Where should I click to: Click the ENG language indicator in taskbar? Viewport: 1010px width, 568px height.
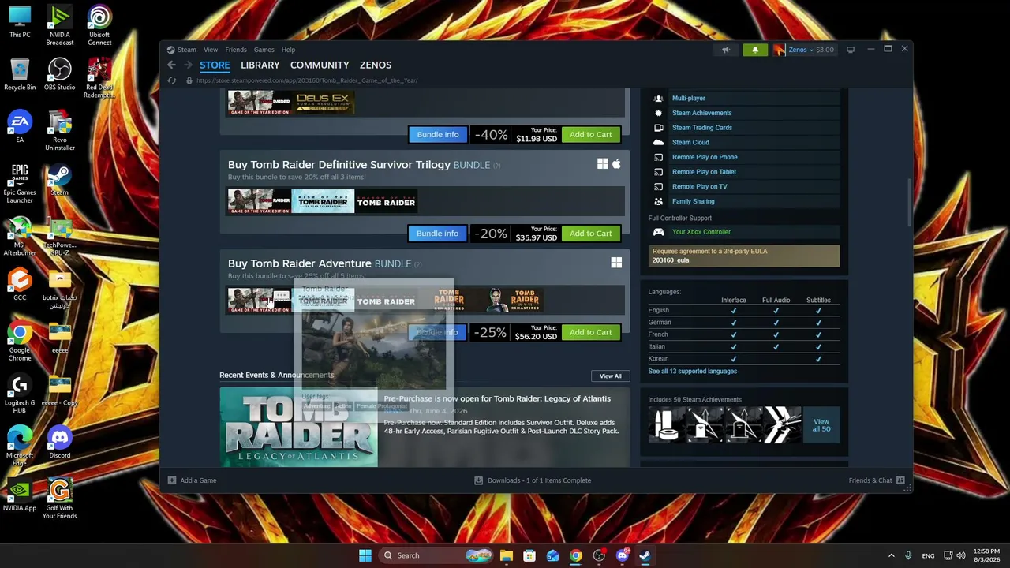[928, 555]
